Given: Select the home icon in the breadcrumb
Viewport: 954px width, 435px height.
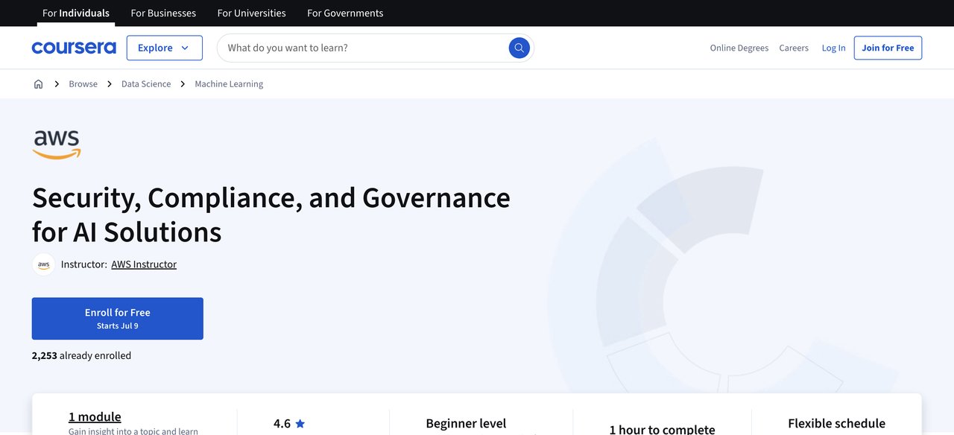Looking at the screenshot, I should coord(38,83).
